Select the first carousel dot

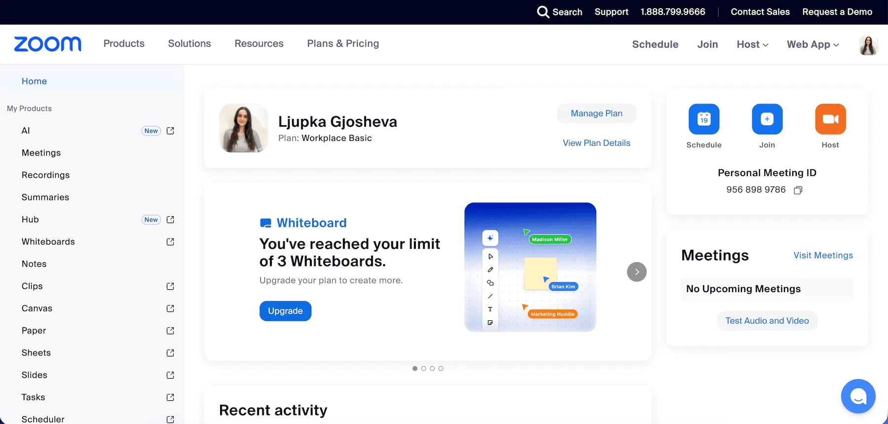(415, 368)
